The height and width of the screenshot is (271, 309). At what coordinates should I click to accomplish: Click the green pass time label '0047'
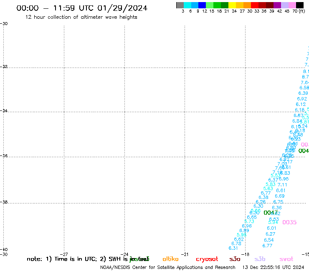click(x=271, y=213)
